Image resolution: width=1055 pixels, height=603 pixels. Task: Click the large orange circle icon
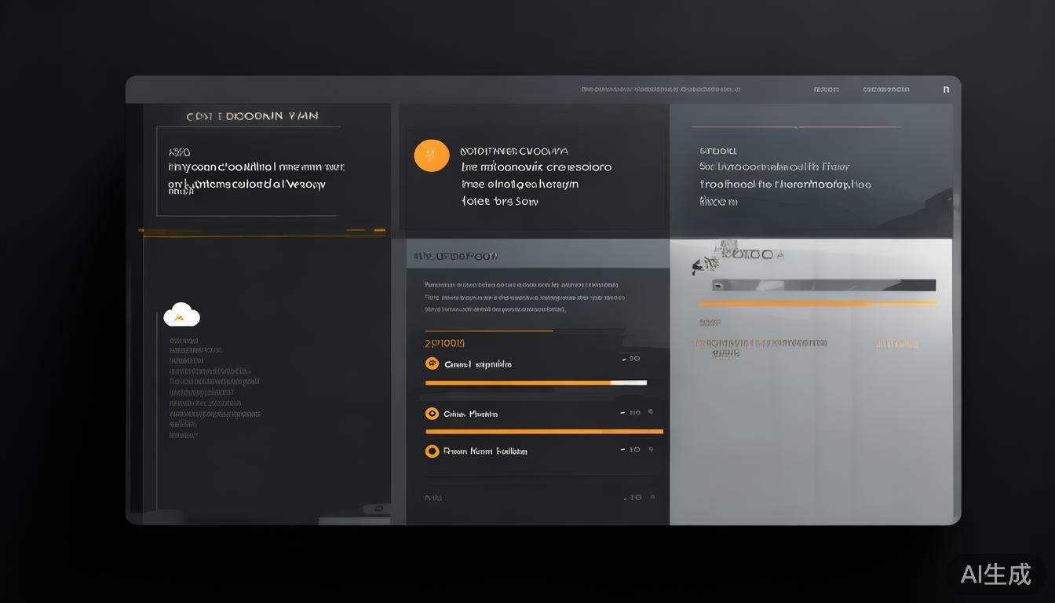pyautogui.click(x=432, y=155)
